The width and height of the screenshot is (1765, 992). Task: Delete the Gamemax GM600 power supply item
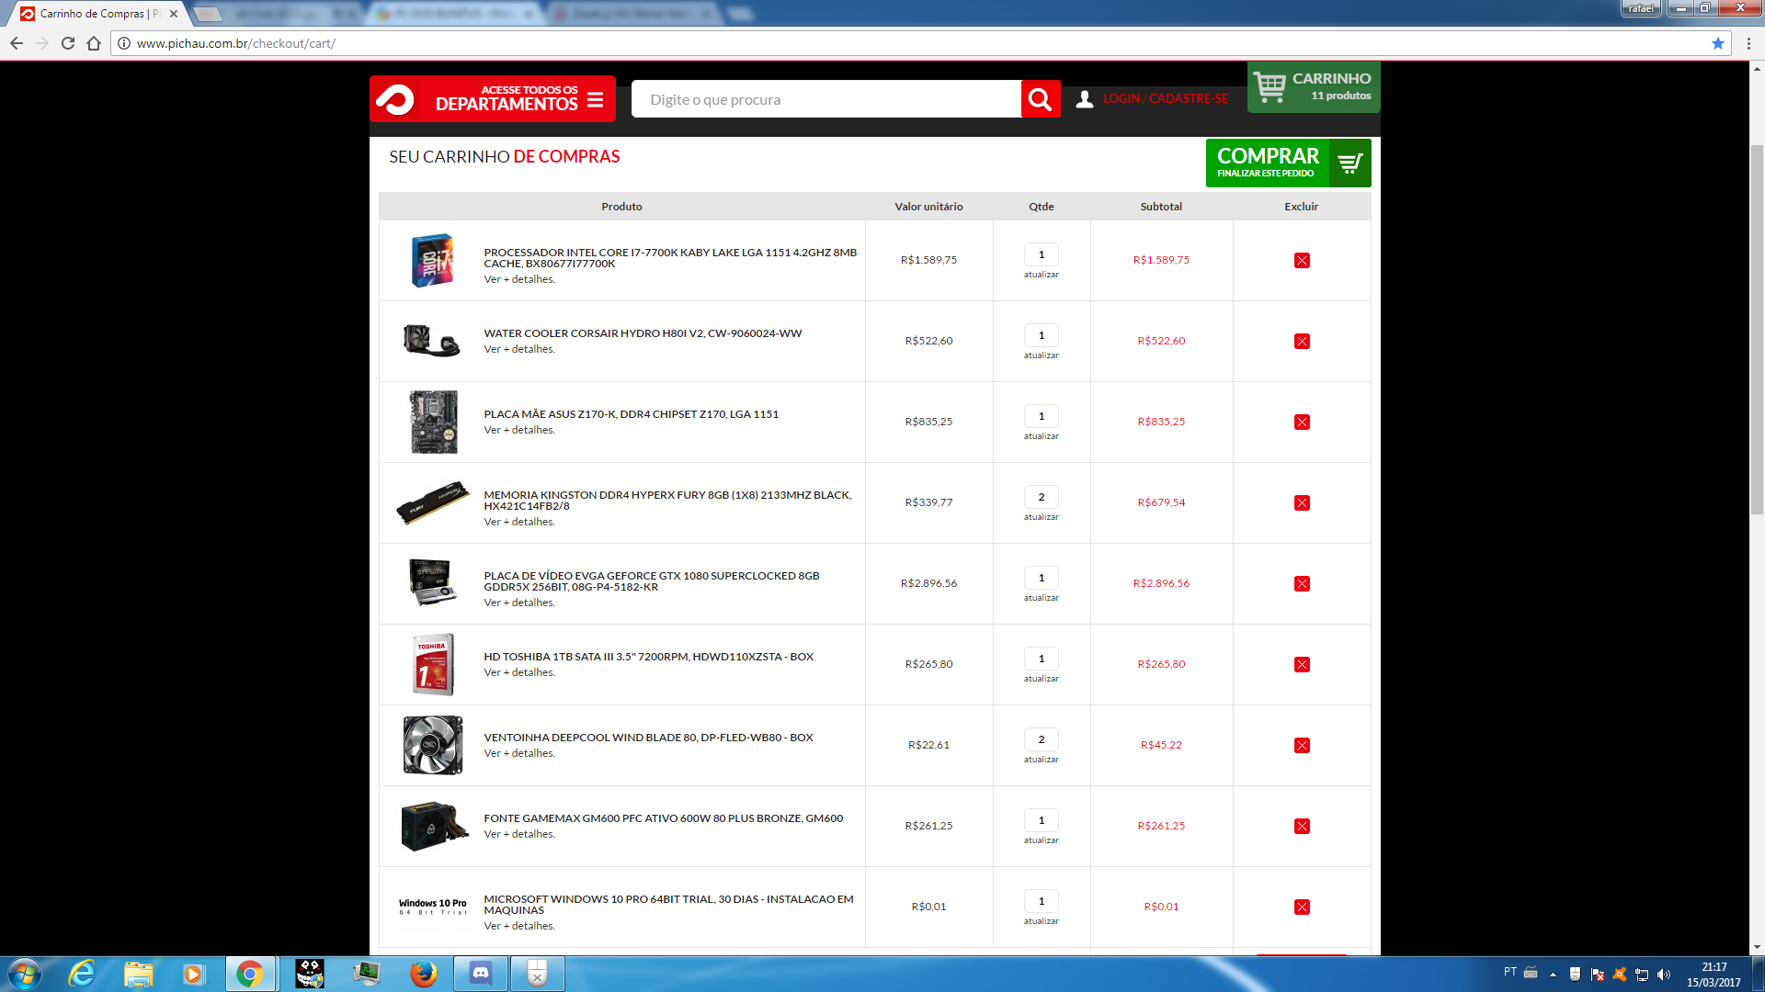pos(1302,826)
